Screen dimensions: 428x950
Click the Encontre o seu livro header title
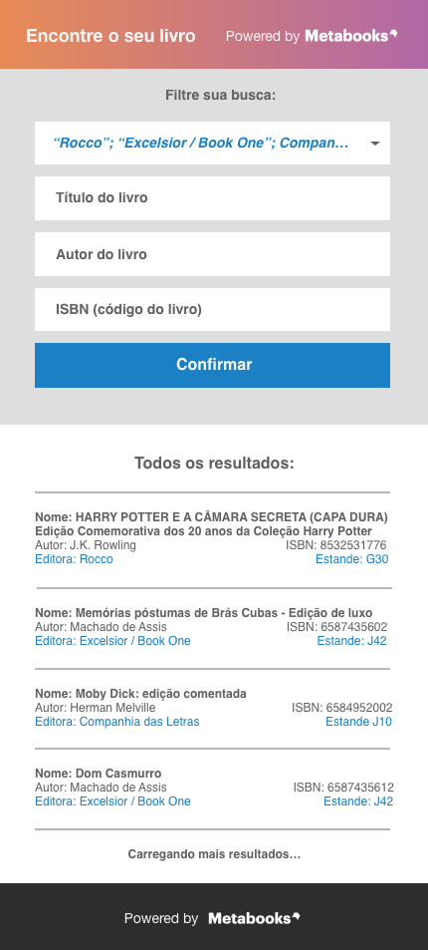tap(110, 36)
